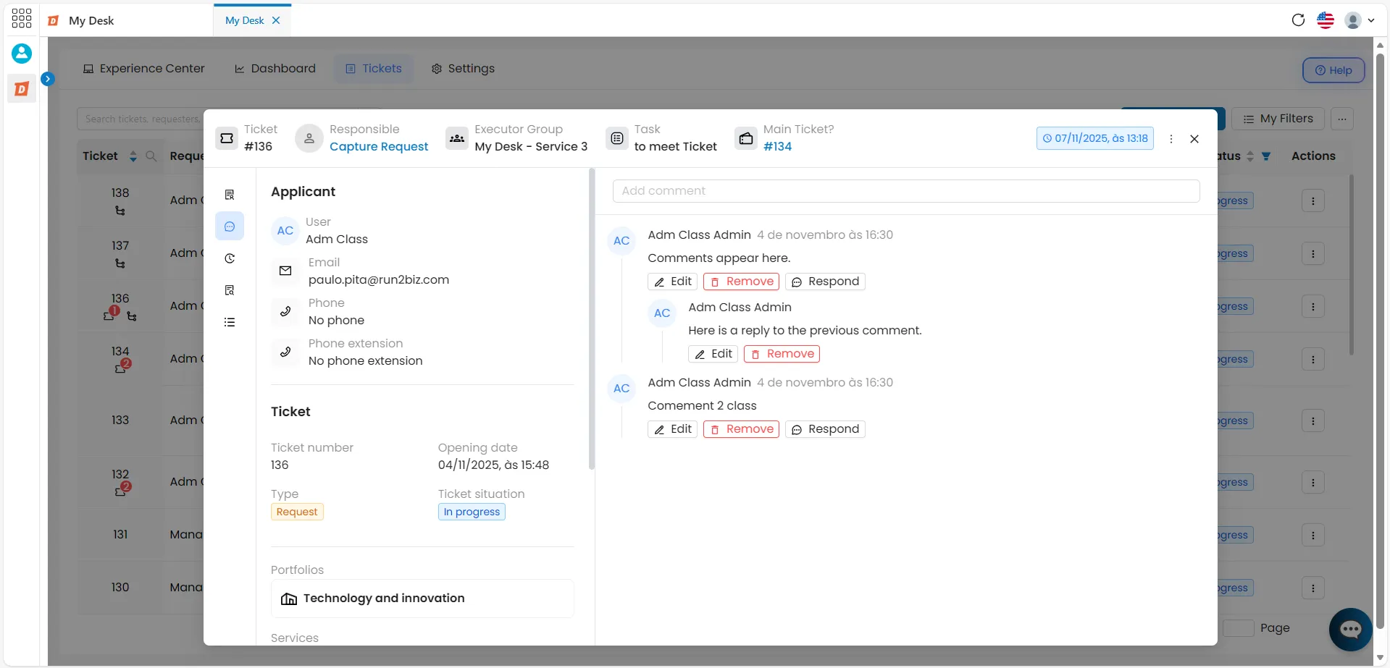Image resolution: width=1390 pixels, height=668 pixels.
Task: Change language via the US flag icon
Action: [x=1326, y=20]
